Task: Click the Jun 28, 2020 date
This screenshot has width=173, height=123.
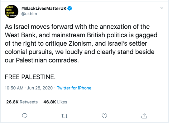Action: click(40, 88)
